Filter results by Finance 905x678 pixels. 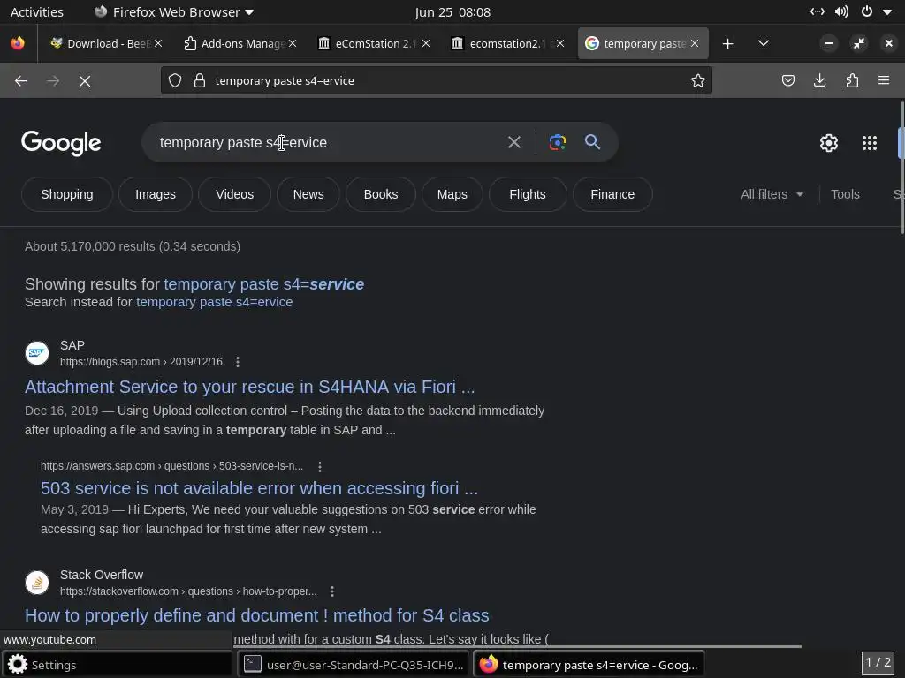[612, 194]
